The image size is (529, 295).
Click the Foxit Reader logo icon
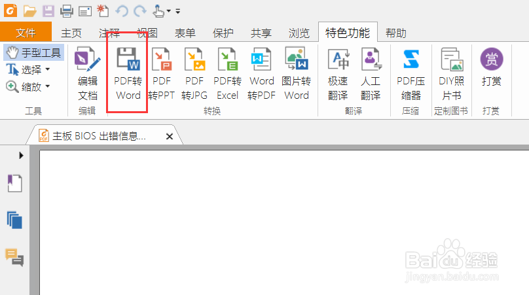(10, 10)
